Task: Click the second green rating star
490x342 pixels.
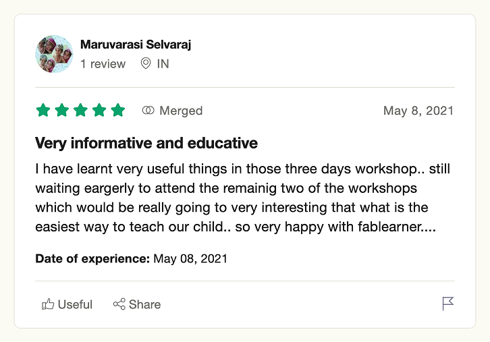Action: [x=62, y=110]
